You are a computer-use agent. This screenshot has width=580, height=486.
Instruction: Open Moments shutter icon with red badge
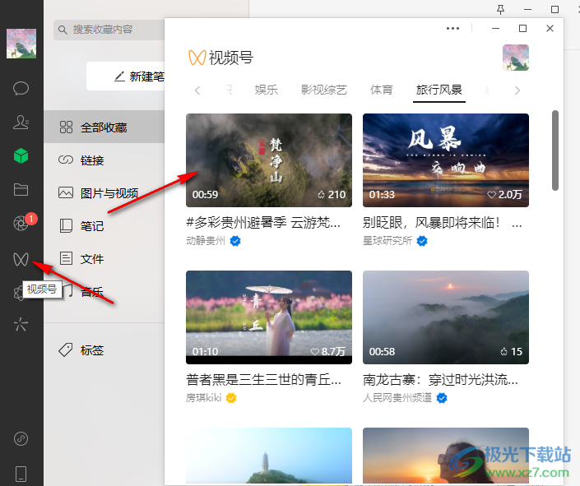point(21,223)
